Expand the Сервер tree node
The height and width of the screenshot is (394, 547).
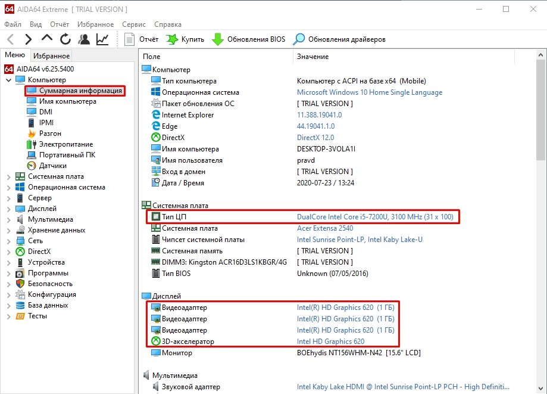(x=9, y=198)
